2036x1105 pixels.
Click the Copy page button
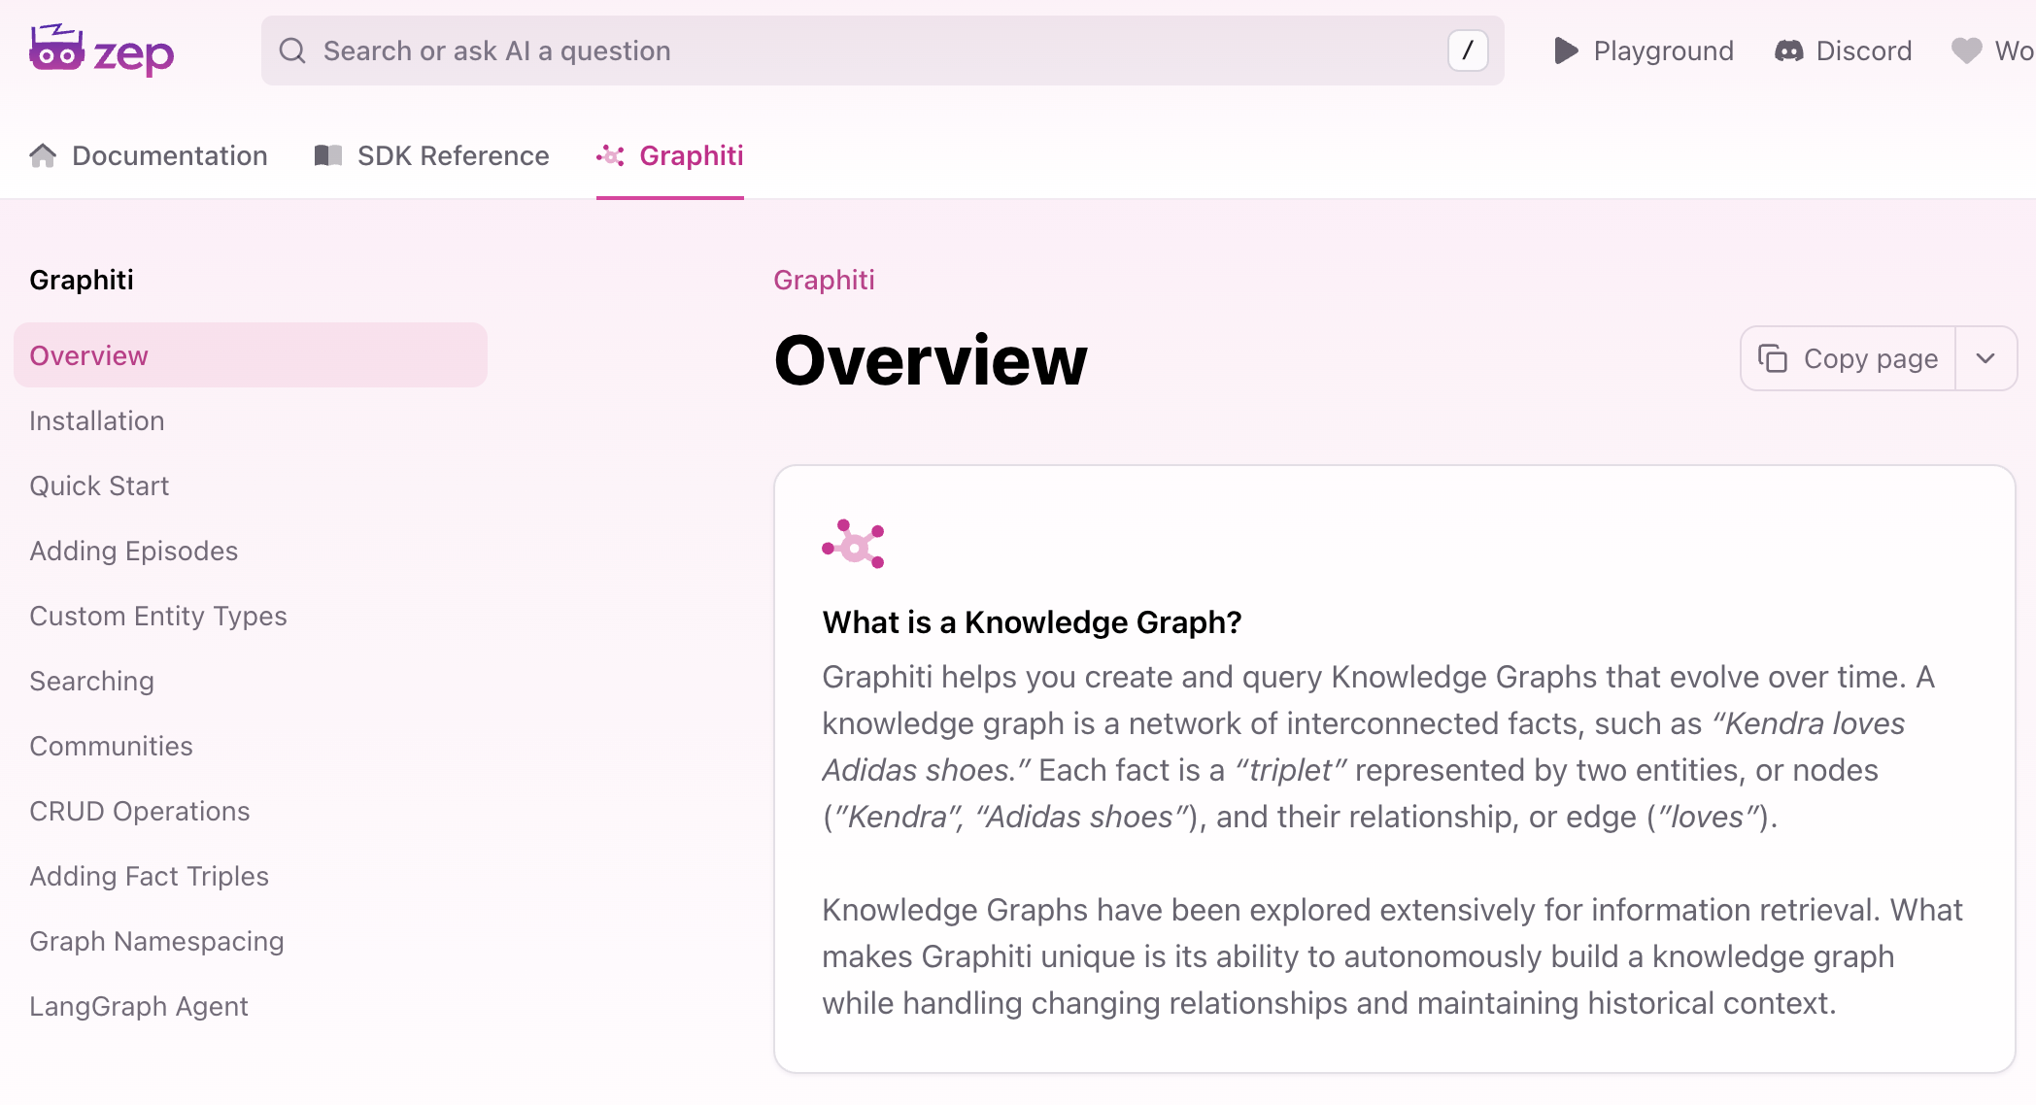[x=1848, y=358]
